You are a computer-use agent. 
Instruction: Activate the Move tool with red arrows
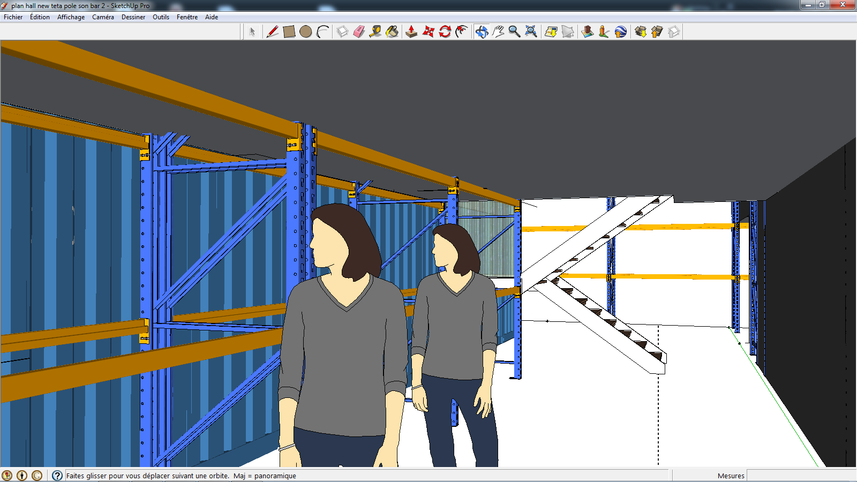428,32
